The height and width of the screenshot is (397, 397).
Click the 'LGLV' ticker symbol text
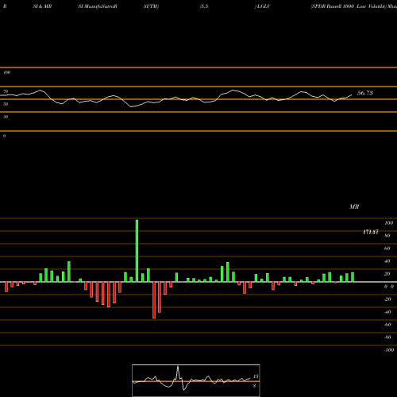coord(264,6)
